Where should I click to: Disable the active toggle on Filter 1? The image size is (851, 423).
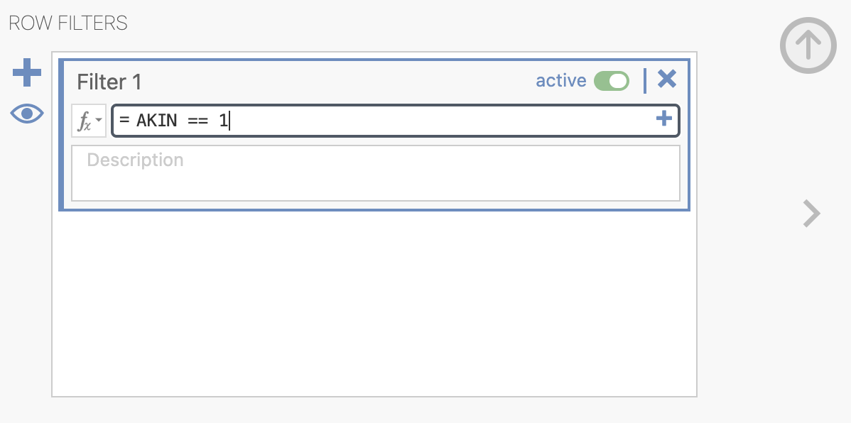(612, 81)
